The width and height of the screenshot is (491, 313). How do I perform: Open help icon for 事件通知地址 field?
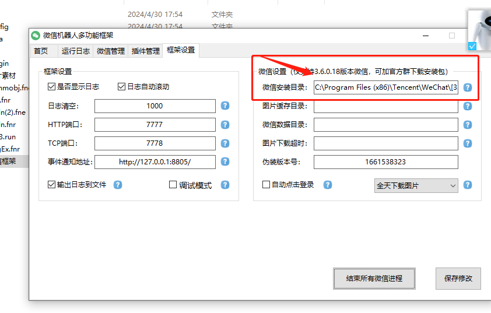pos(225,161)
